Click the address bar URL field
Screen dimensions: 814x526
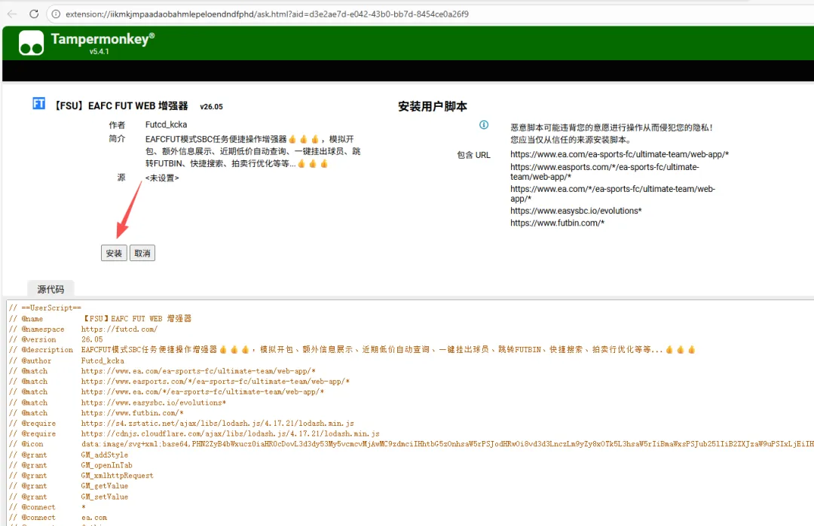(x=431, y=14)
